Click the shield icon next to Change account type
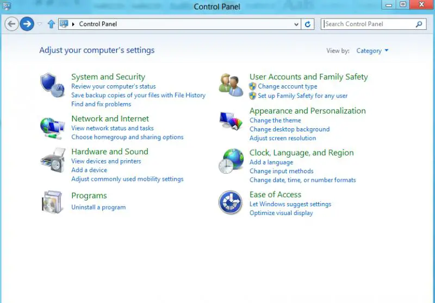The image size is (435, 303). pos(252,86)
